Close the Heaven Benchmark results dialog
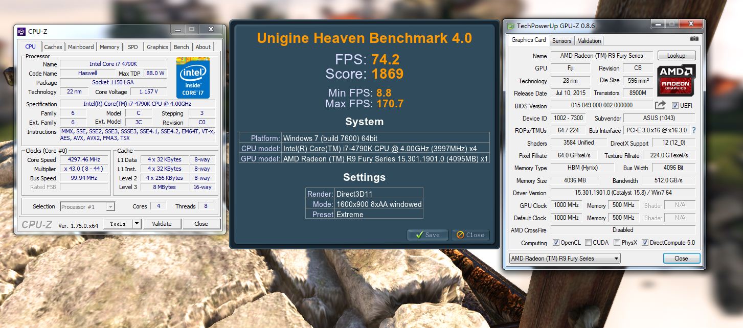The height and width of the screenshot is (328, 743). [470, 235]
